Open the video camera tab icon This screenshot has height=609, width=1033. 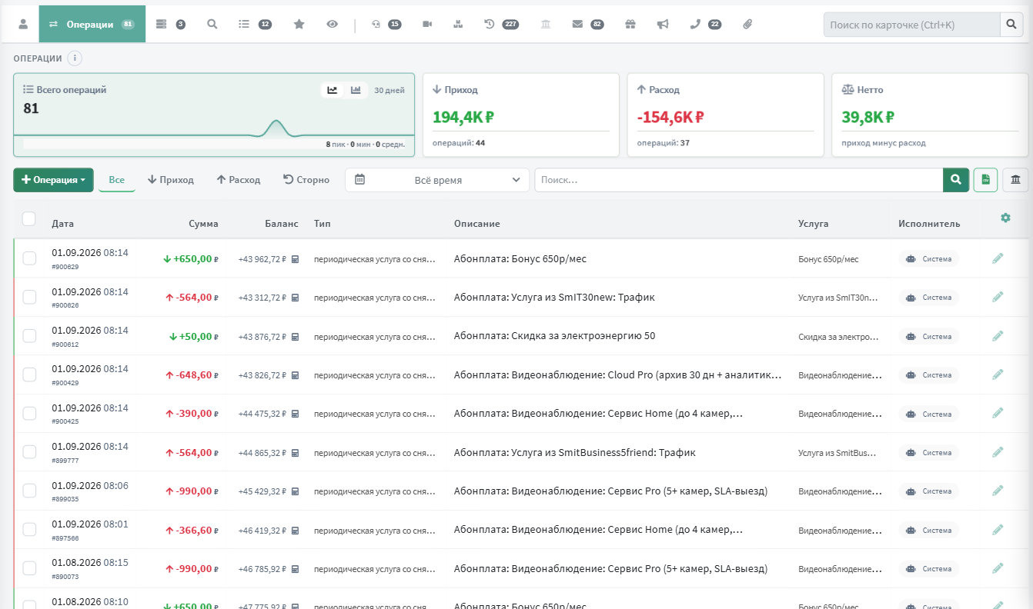427,25
